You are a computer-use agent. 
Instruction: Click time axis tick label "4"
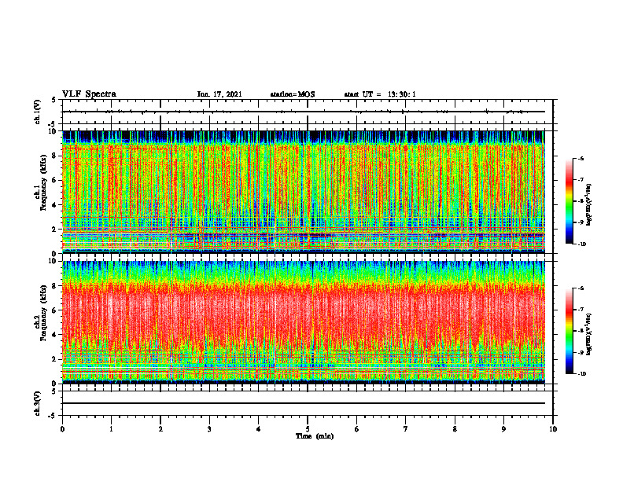[x=258, y=429]
